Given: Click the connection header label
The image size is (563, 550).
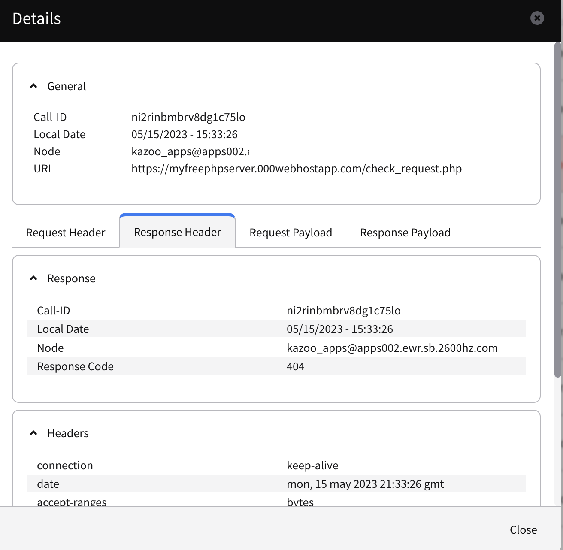Looking at the screenshot, I should pos(65,465).
